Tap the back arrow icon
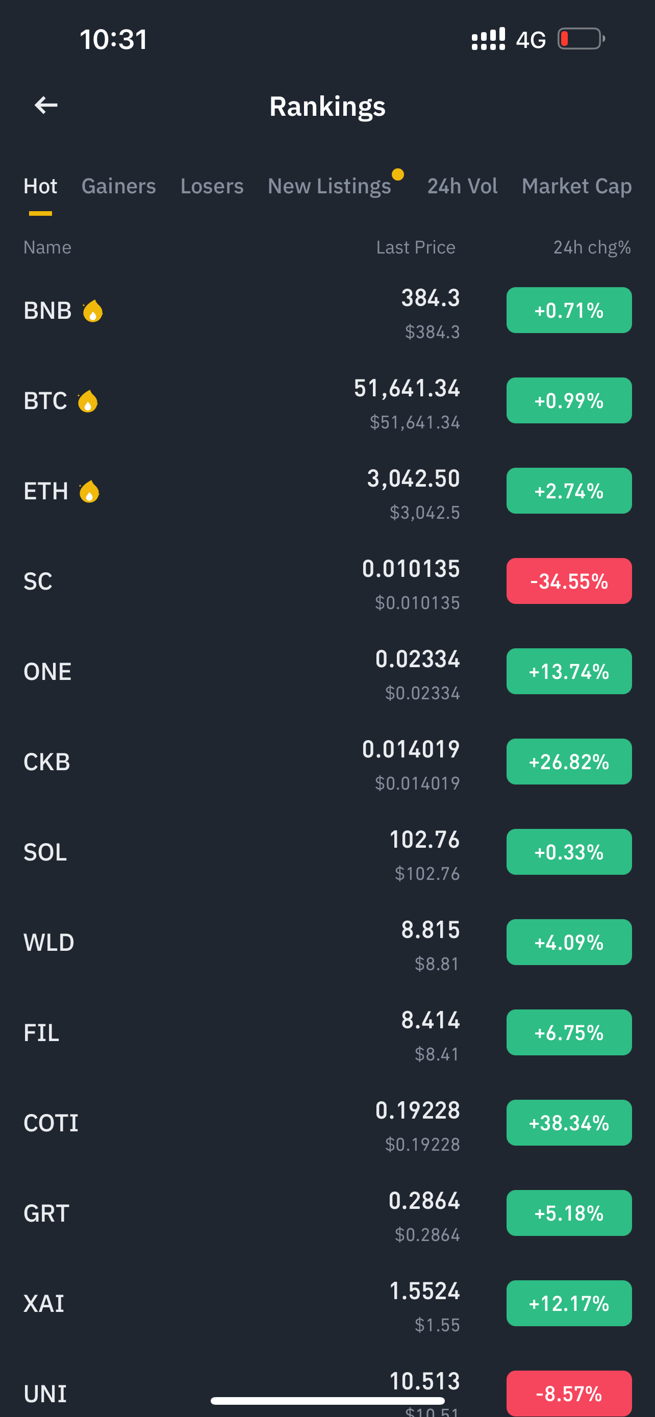 click(x=45, y=105)
